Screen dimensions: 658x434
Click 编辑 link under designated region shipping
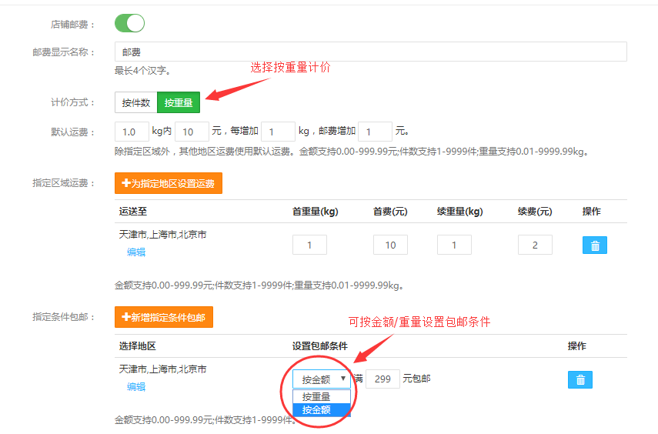[136, 252]
